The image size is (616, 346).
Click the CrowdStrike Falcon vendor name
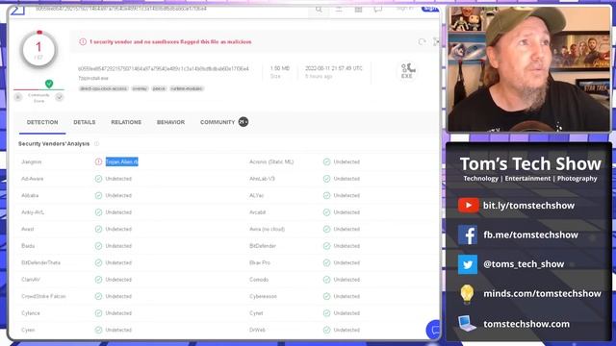43,296
